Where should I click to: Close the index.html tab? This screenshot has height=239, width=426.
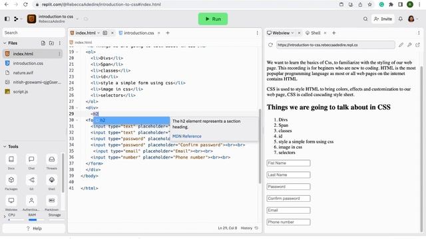(112, 33)
